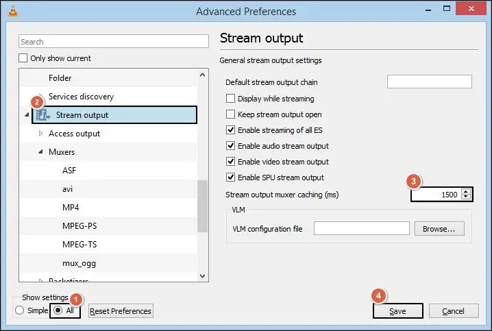Check the Only show current checkbox
This screenshot has height=331, width=492.
tap(23, 58)
